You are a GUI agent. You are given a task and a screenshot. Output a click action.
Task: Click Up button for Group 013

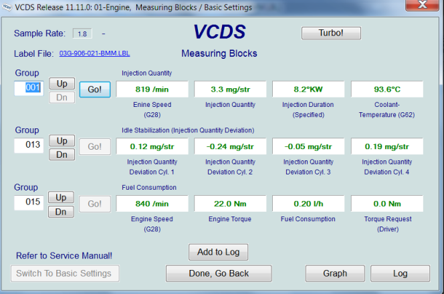point(62,140)
